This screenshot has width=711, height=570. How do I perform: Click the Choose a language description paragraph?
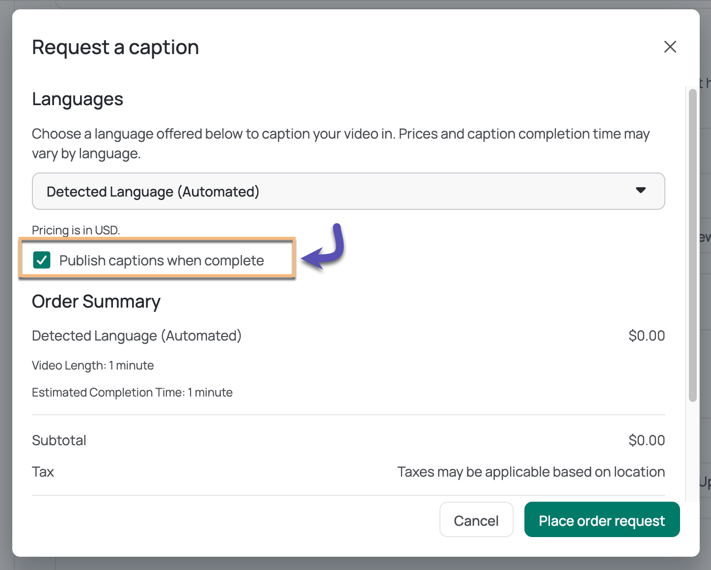341,143
